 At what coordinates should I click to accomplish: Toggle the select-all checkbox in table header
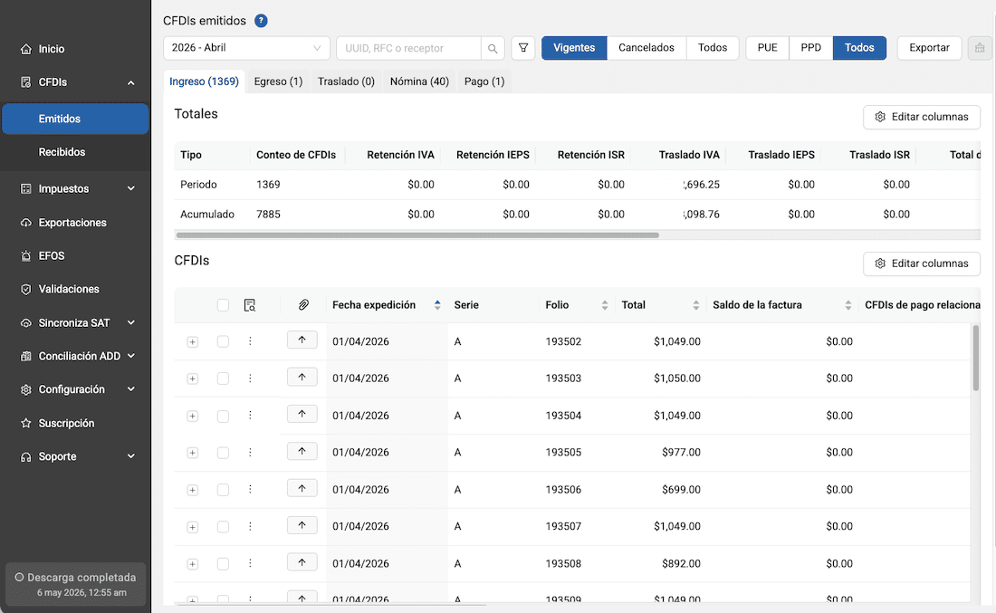click(x=223, y=305)
